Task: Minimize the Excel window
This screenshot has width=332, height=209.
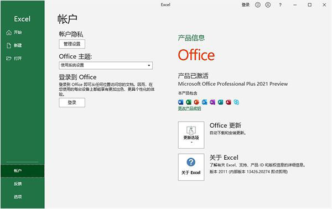Action: click(x=295, y=5)
